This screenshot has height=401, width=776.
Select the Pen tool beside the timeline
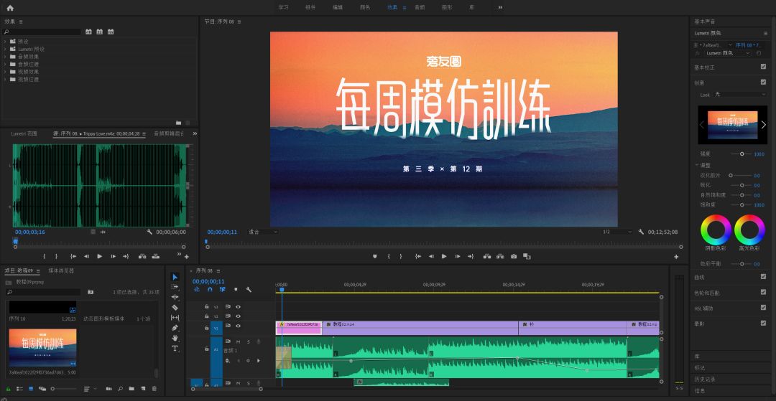click(175, 328)
